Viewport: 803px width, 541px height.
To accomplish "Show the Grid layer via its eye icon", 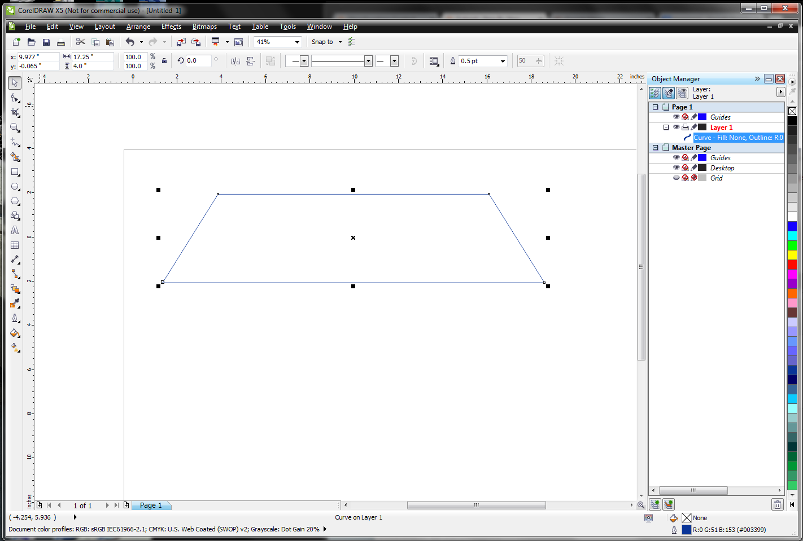I will [676, 178].
